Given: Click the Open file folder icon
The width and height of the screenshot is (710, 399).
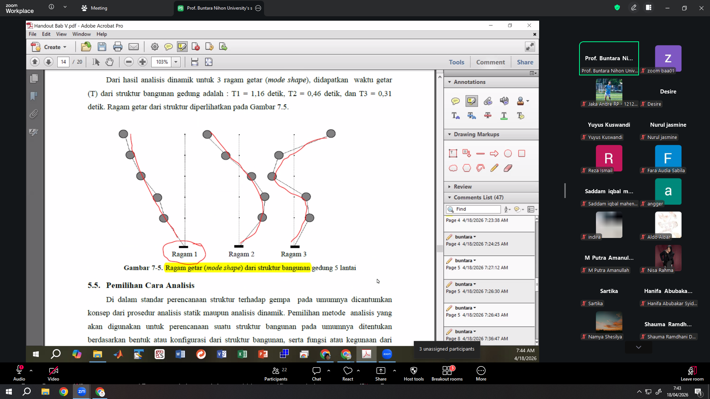Looking at the screenshot, I should pyautogui.click(x=86, y=47).
